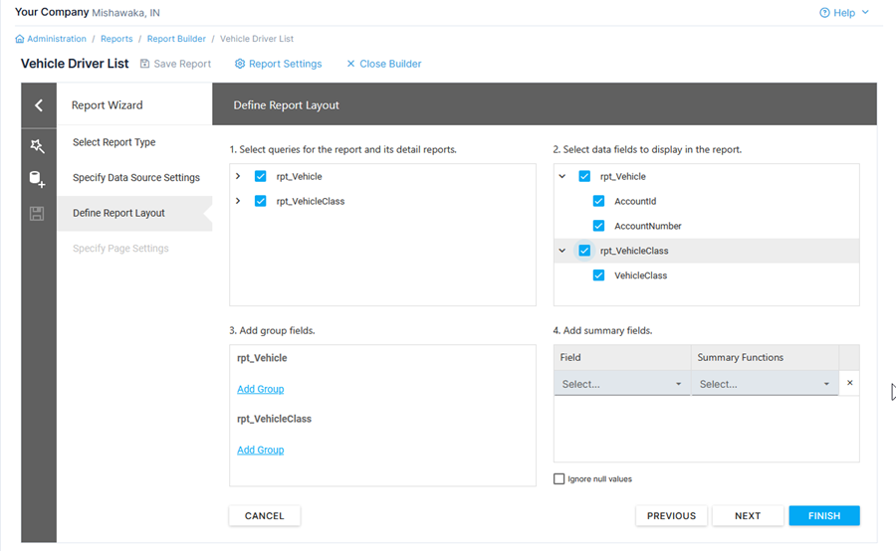Remove the summary field row with X

click(x=849, y=383)
